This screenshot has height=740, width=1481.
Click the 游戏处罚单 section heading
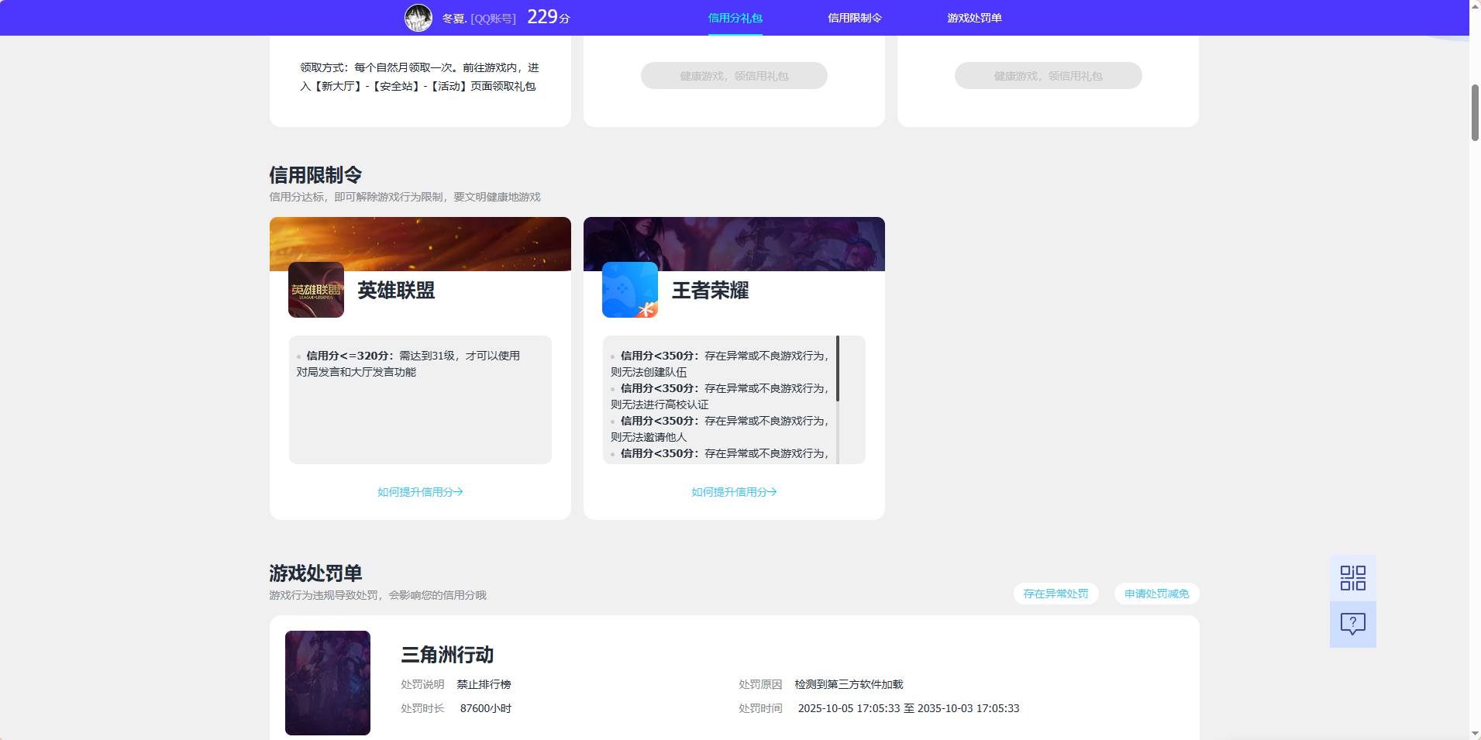tap(315, 573)
